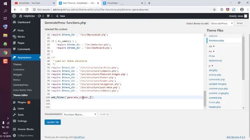Open the Chrome profile avatar
The image size is (250, 140).
pos(242,9)
